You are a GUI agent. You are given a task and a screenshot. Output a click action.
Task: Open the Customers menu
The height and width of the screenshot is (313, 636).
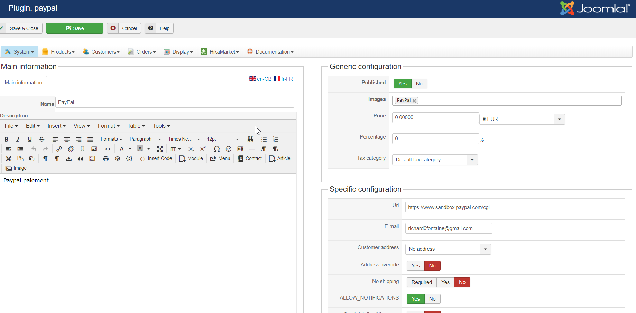[x=101, y=52]
